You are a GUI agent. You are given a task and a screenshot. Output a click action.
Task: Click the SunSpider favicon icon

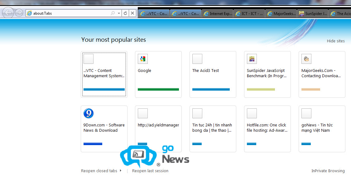click(x=252, y=59)
